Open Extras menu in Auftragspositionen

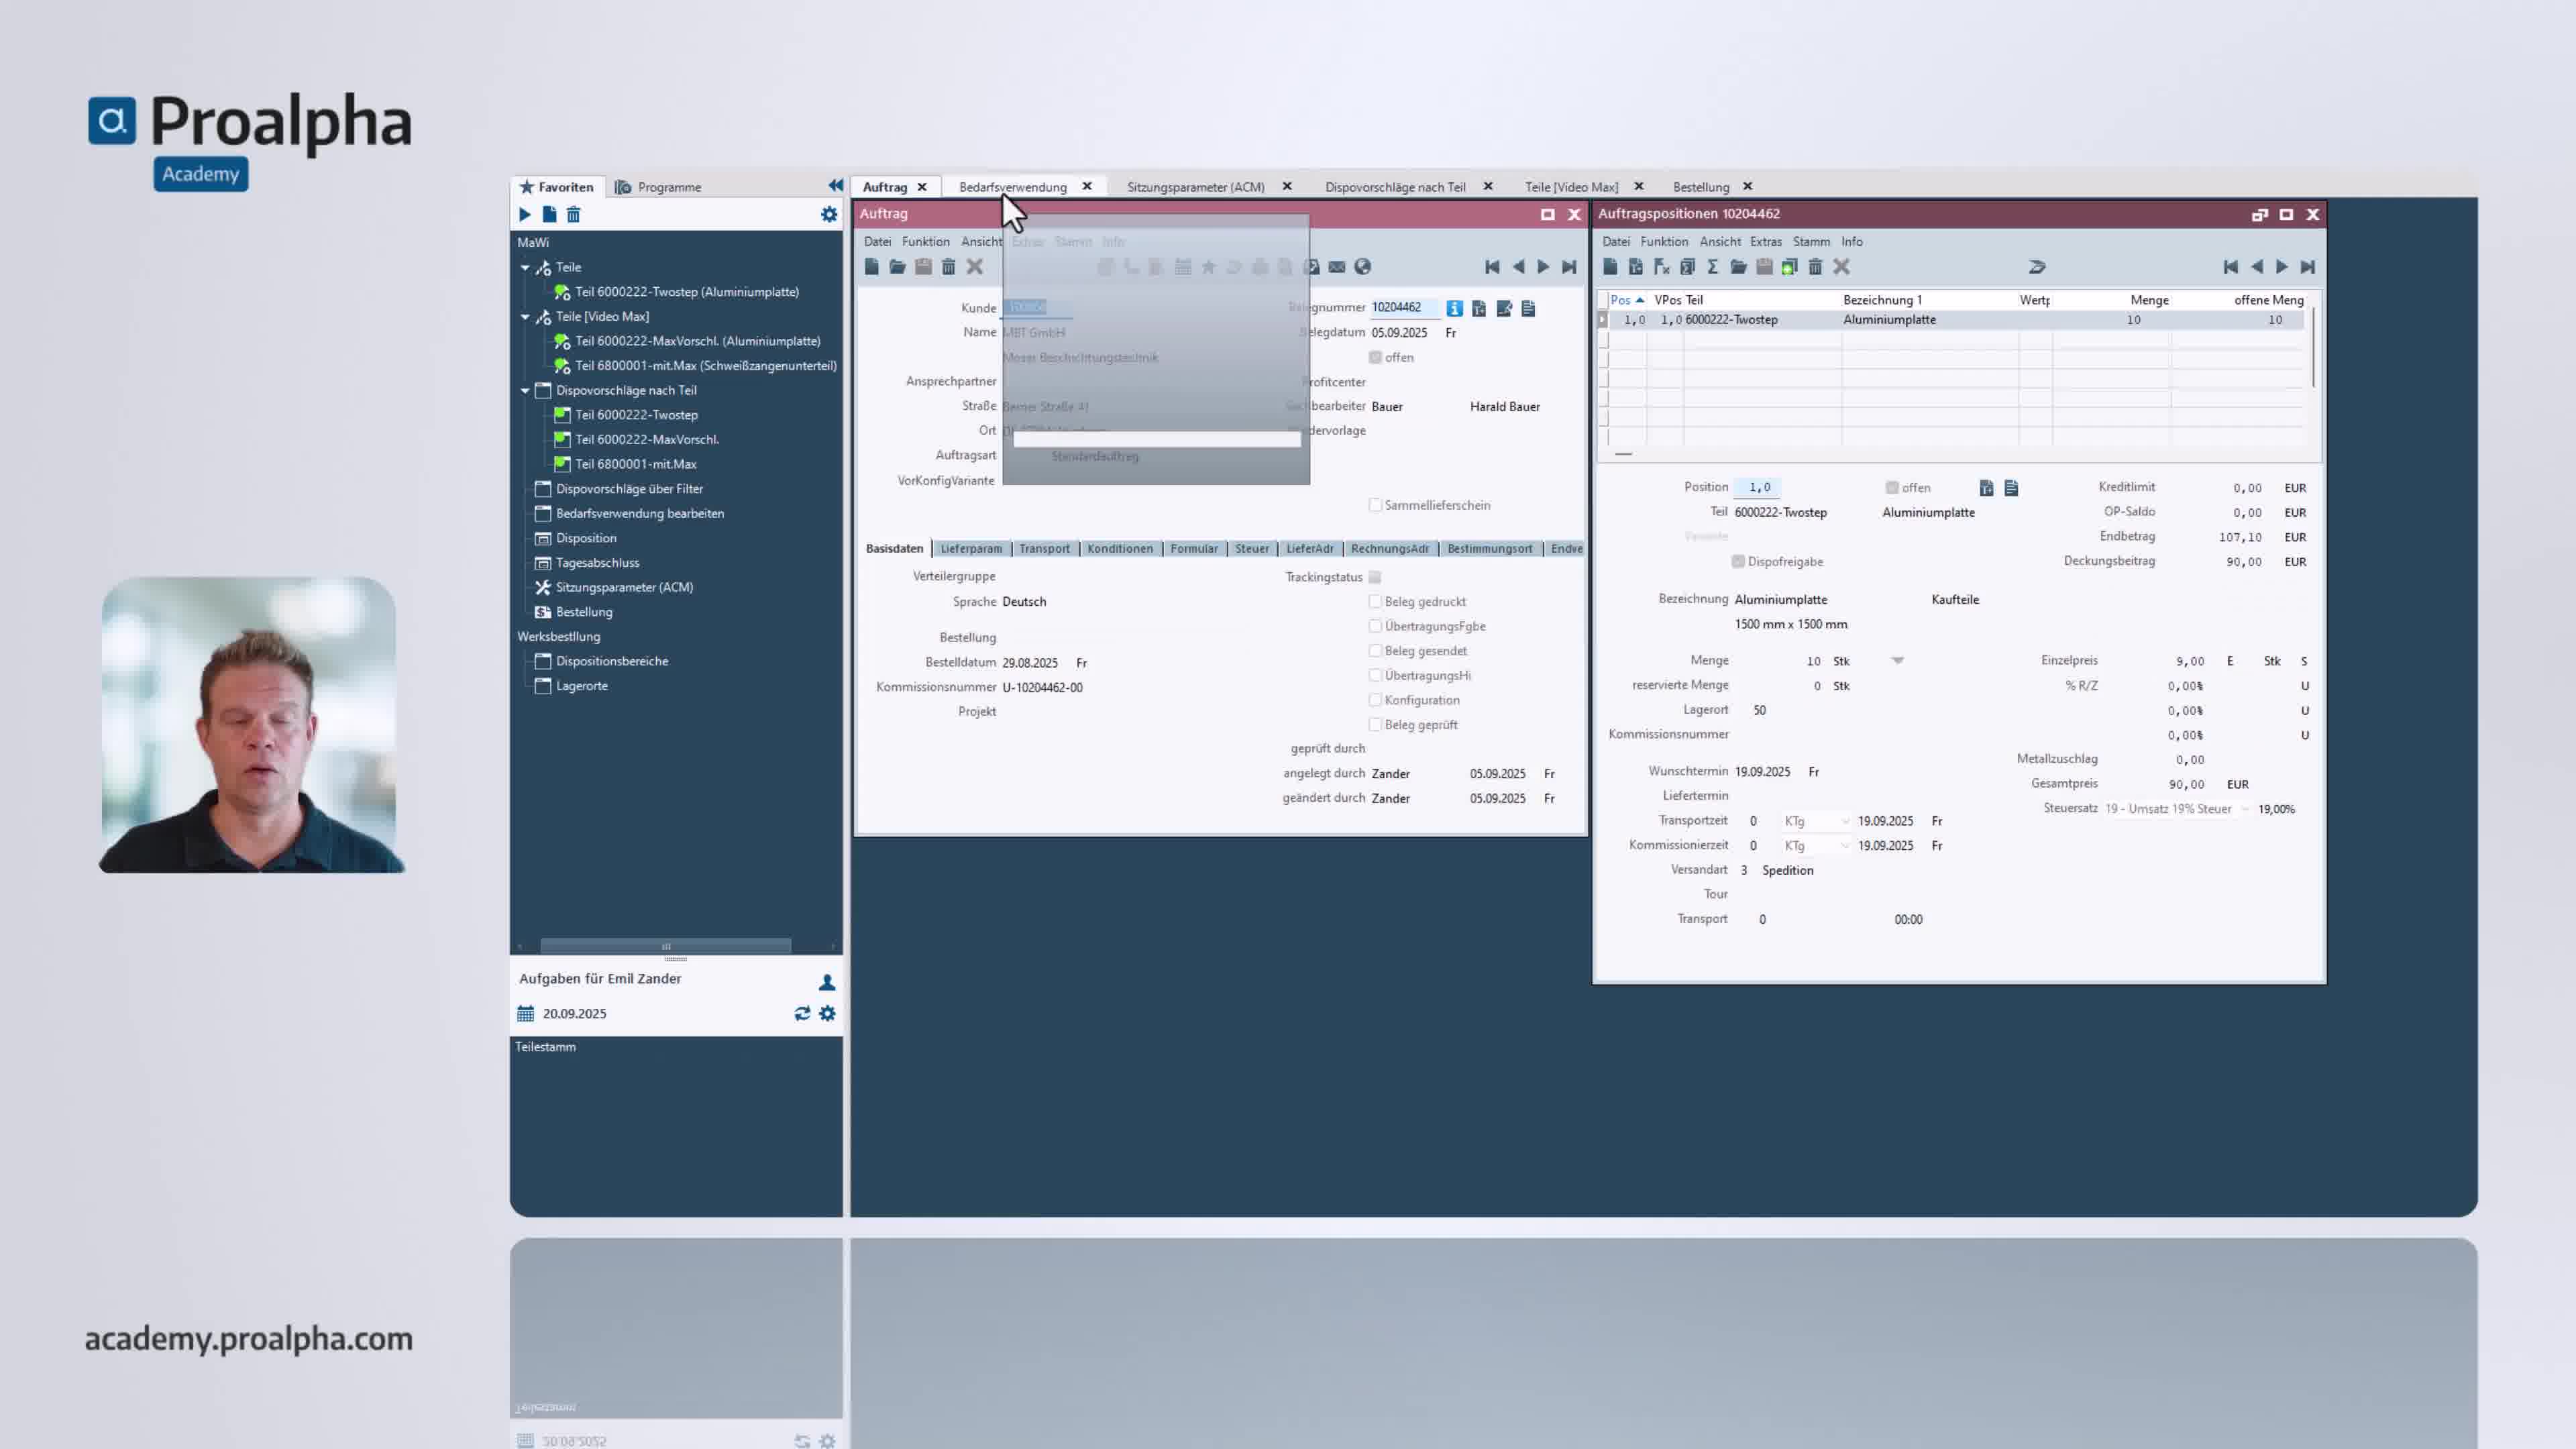tap(1765, 242)
